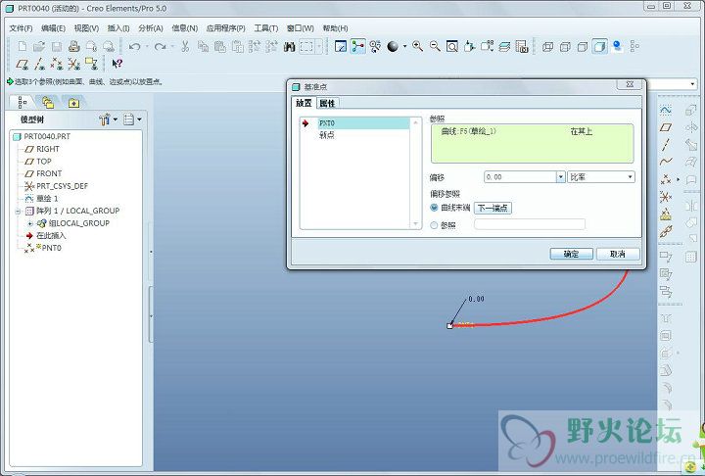
Task: Select the 曲线末端 radio button
Action: pos(434,208)
